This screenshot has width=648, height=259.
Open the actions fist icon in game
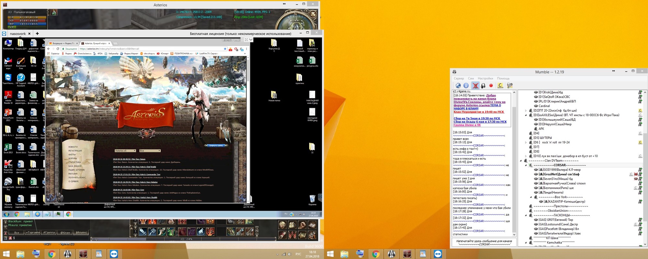(x=302, y=225)
